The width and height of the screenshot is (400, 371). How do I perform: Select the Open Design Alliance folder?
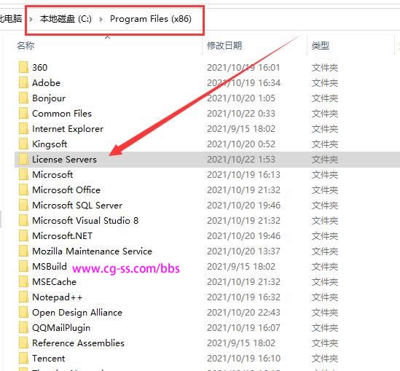pos(77,313)
